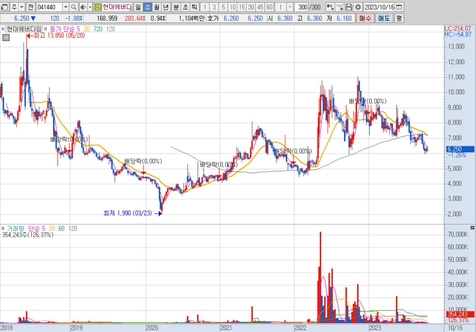
Task: Click the orange 20 price moving average legend
Action: coord(86,29)
